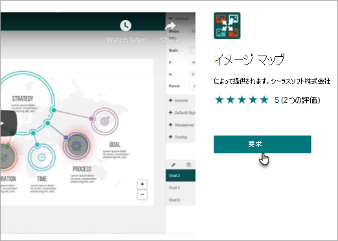The image size is (338, 241).
Task: Click the Watch later clock icon
Action: click(126, 26)
